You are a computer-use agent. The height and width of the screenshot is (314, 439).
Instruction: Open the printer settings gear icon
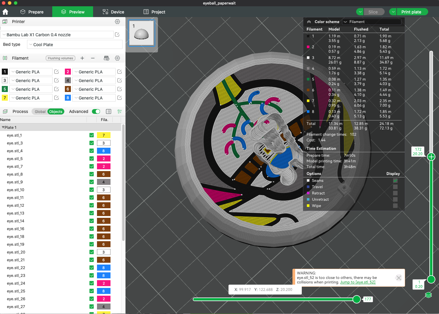pos(117,22)
